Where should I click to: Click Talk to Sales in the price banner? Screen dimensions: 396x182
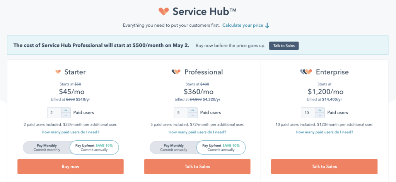tap(284, 46)
